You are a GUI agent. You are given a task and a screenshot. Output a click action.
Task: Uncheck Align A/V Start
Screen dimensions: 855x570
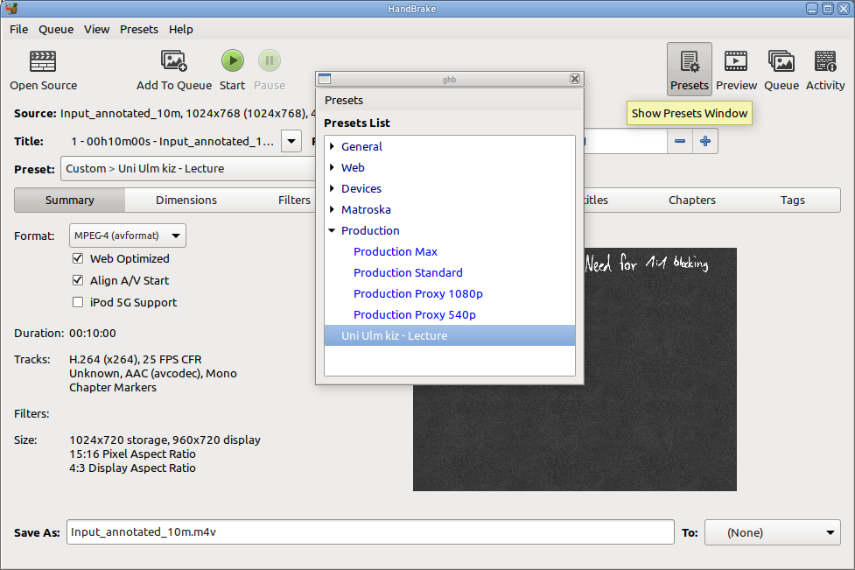[78, 281]
